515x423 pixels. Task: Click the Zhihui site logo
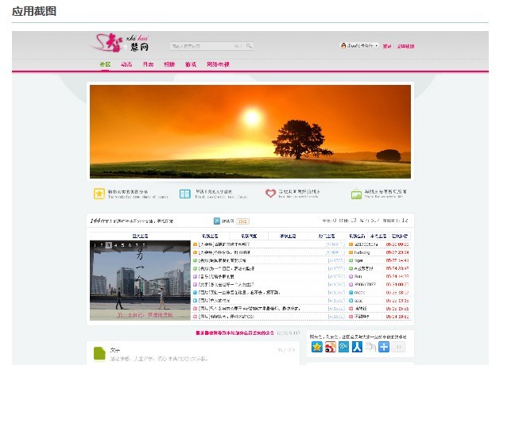point(121,43)
